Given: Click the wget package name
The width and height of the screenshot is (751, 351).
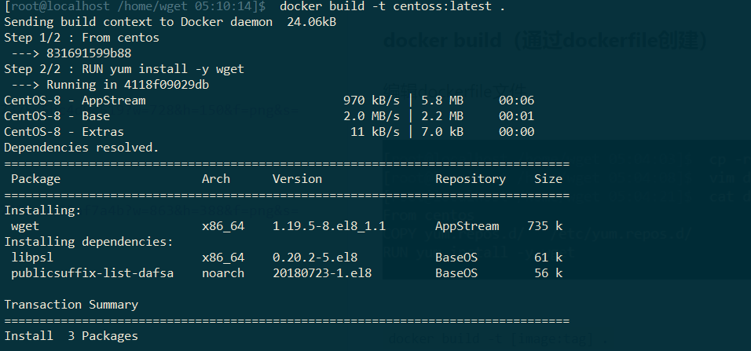Looking at the screenshot, I should pyautogui.click(x=24, y=225).
